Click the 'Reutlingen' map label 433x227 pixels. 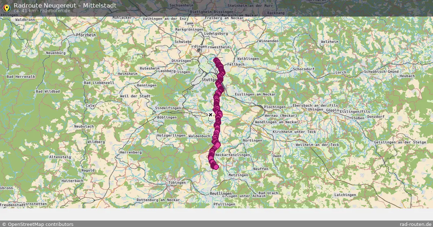coord(221,193)
